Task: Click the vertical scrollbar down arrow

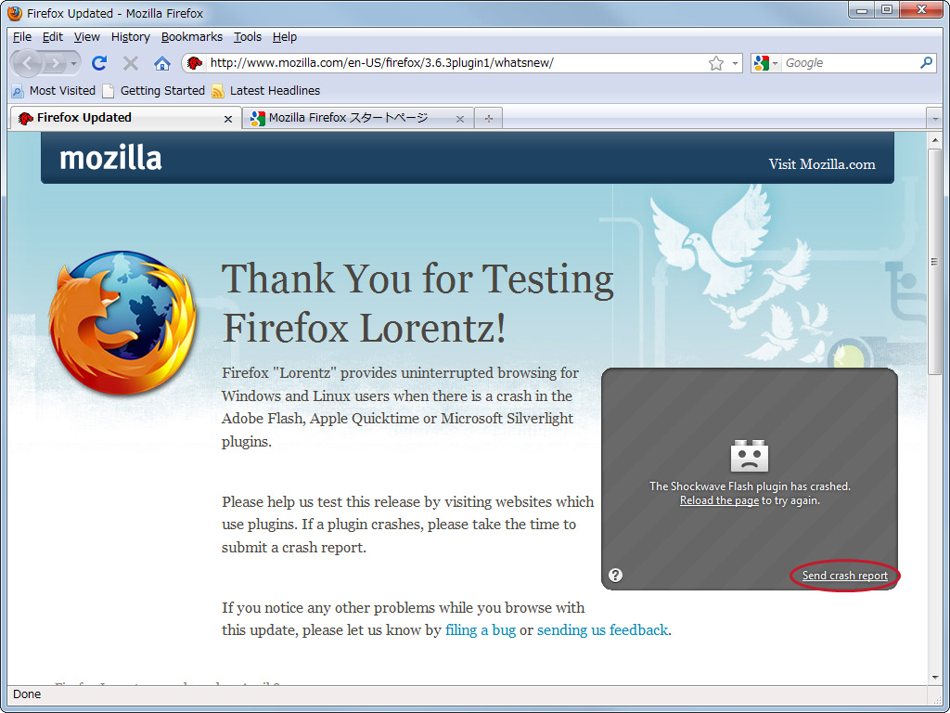Action: pyautogui.click(x=935, y=676)
